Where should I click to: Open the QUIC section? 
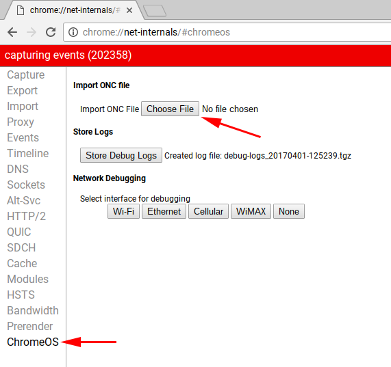[19, 232]
